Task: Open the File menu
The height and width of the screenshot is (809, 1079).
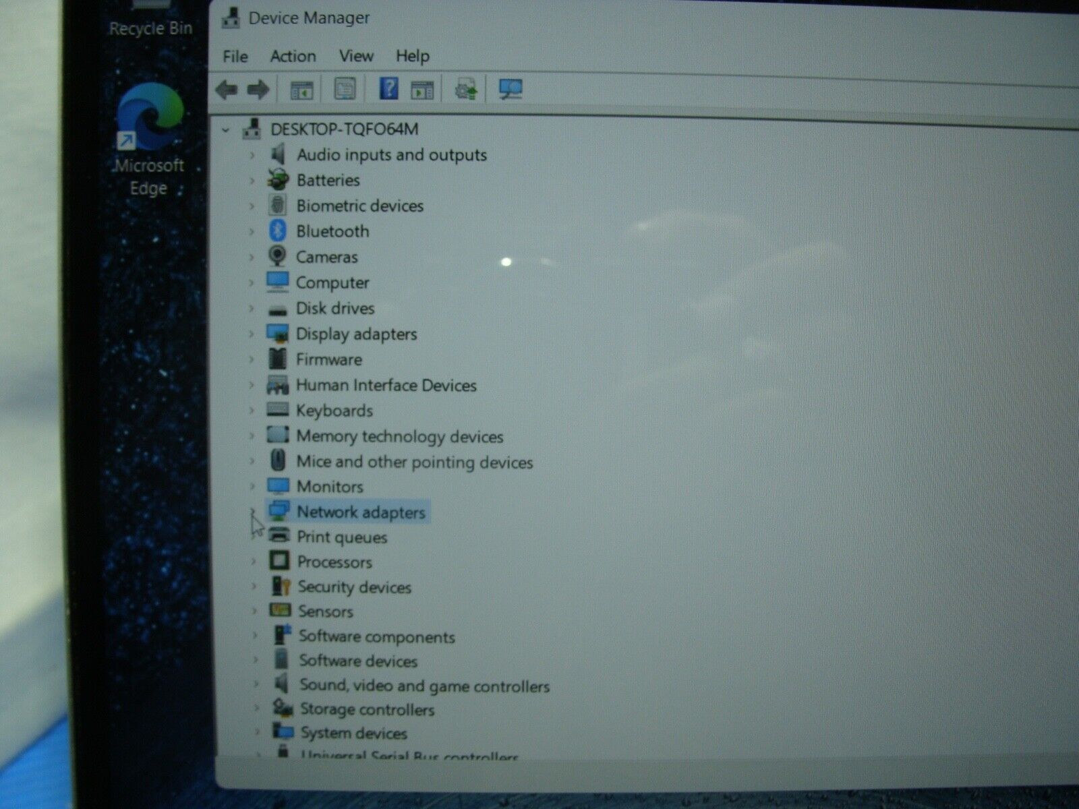Action: 235,56
